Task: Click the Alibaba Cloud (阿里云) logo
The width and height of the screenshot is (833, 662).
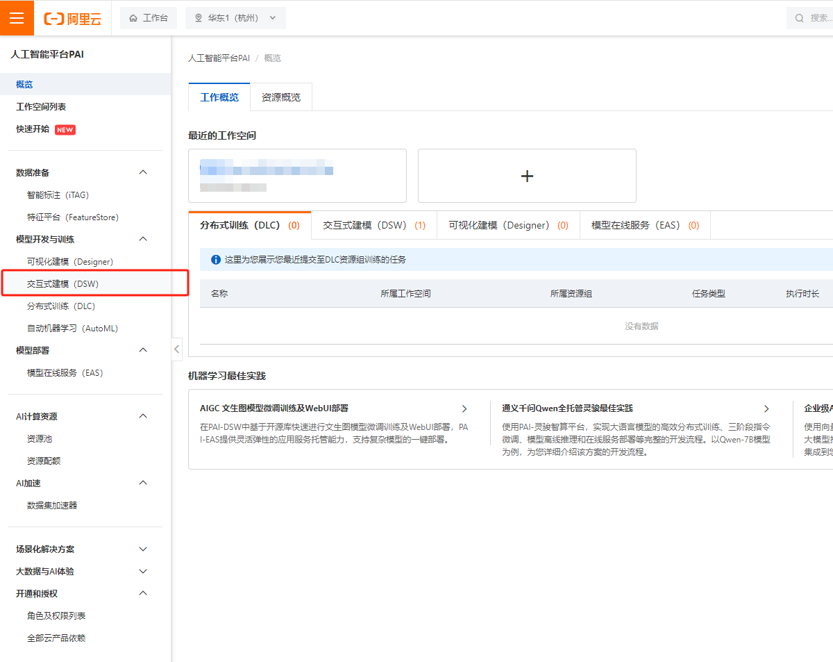Action: click(73, 18)
